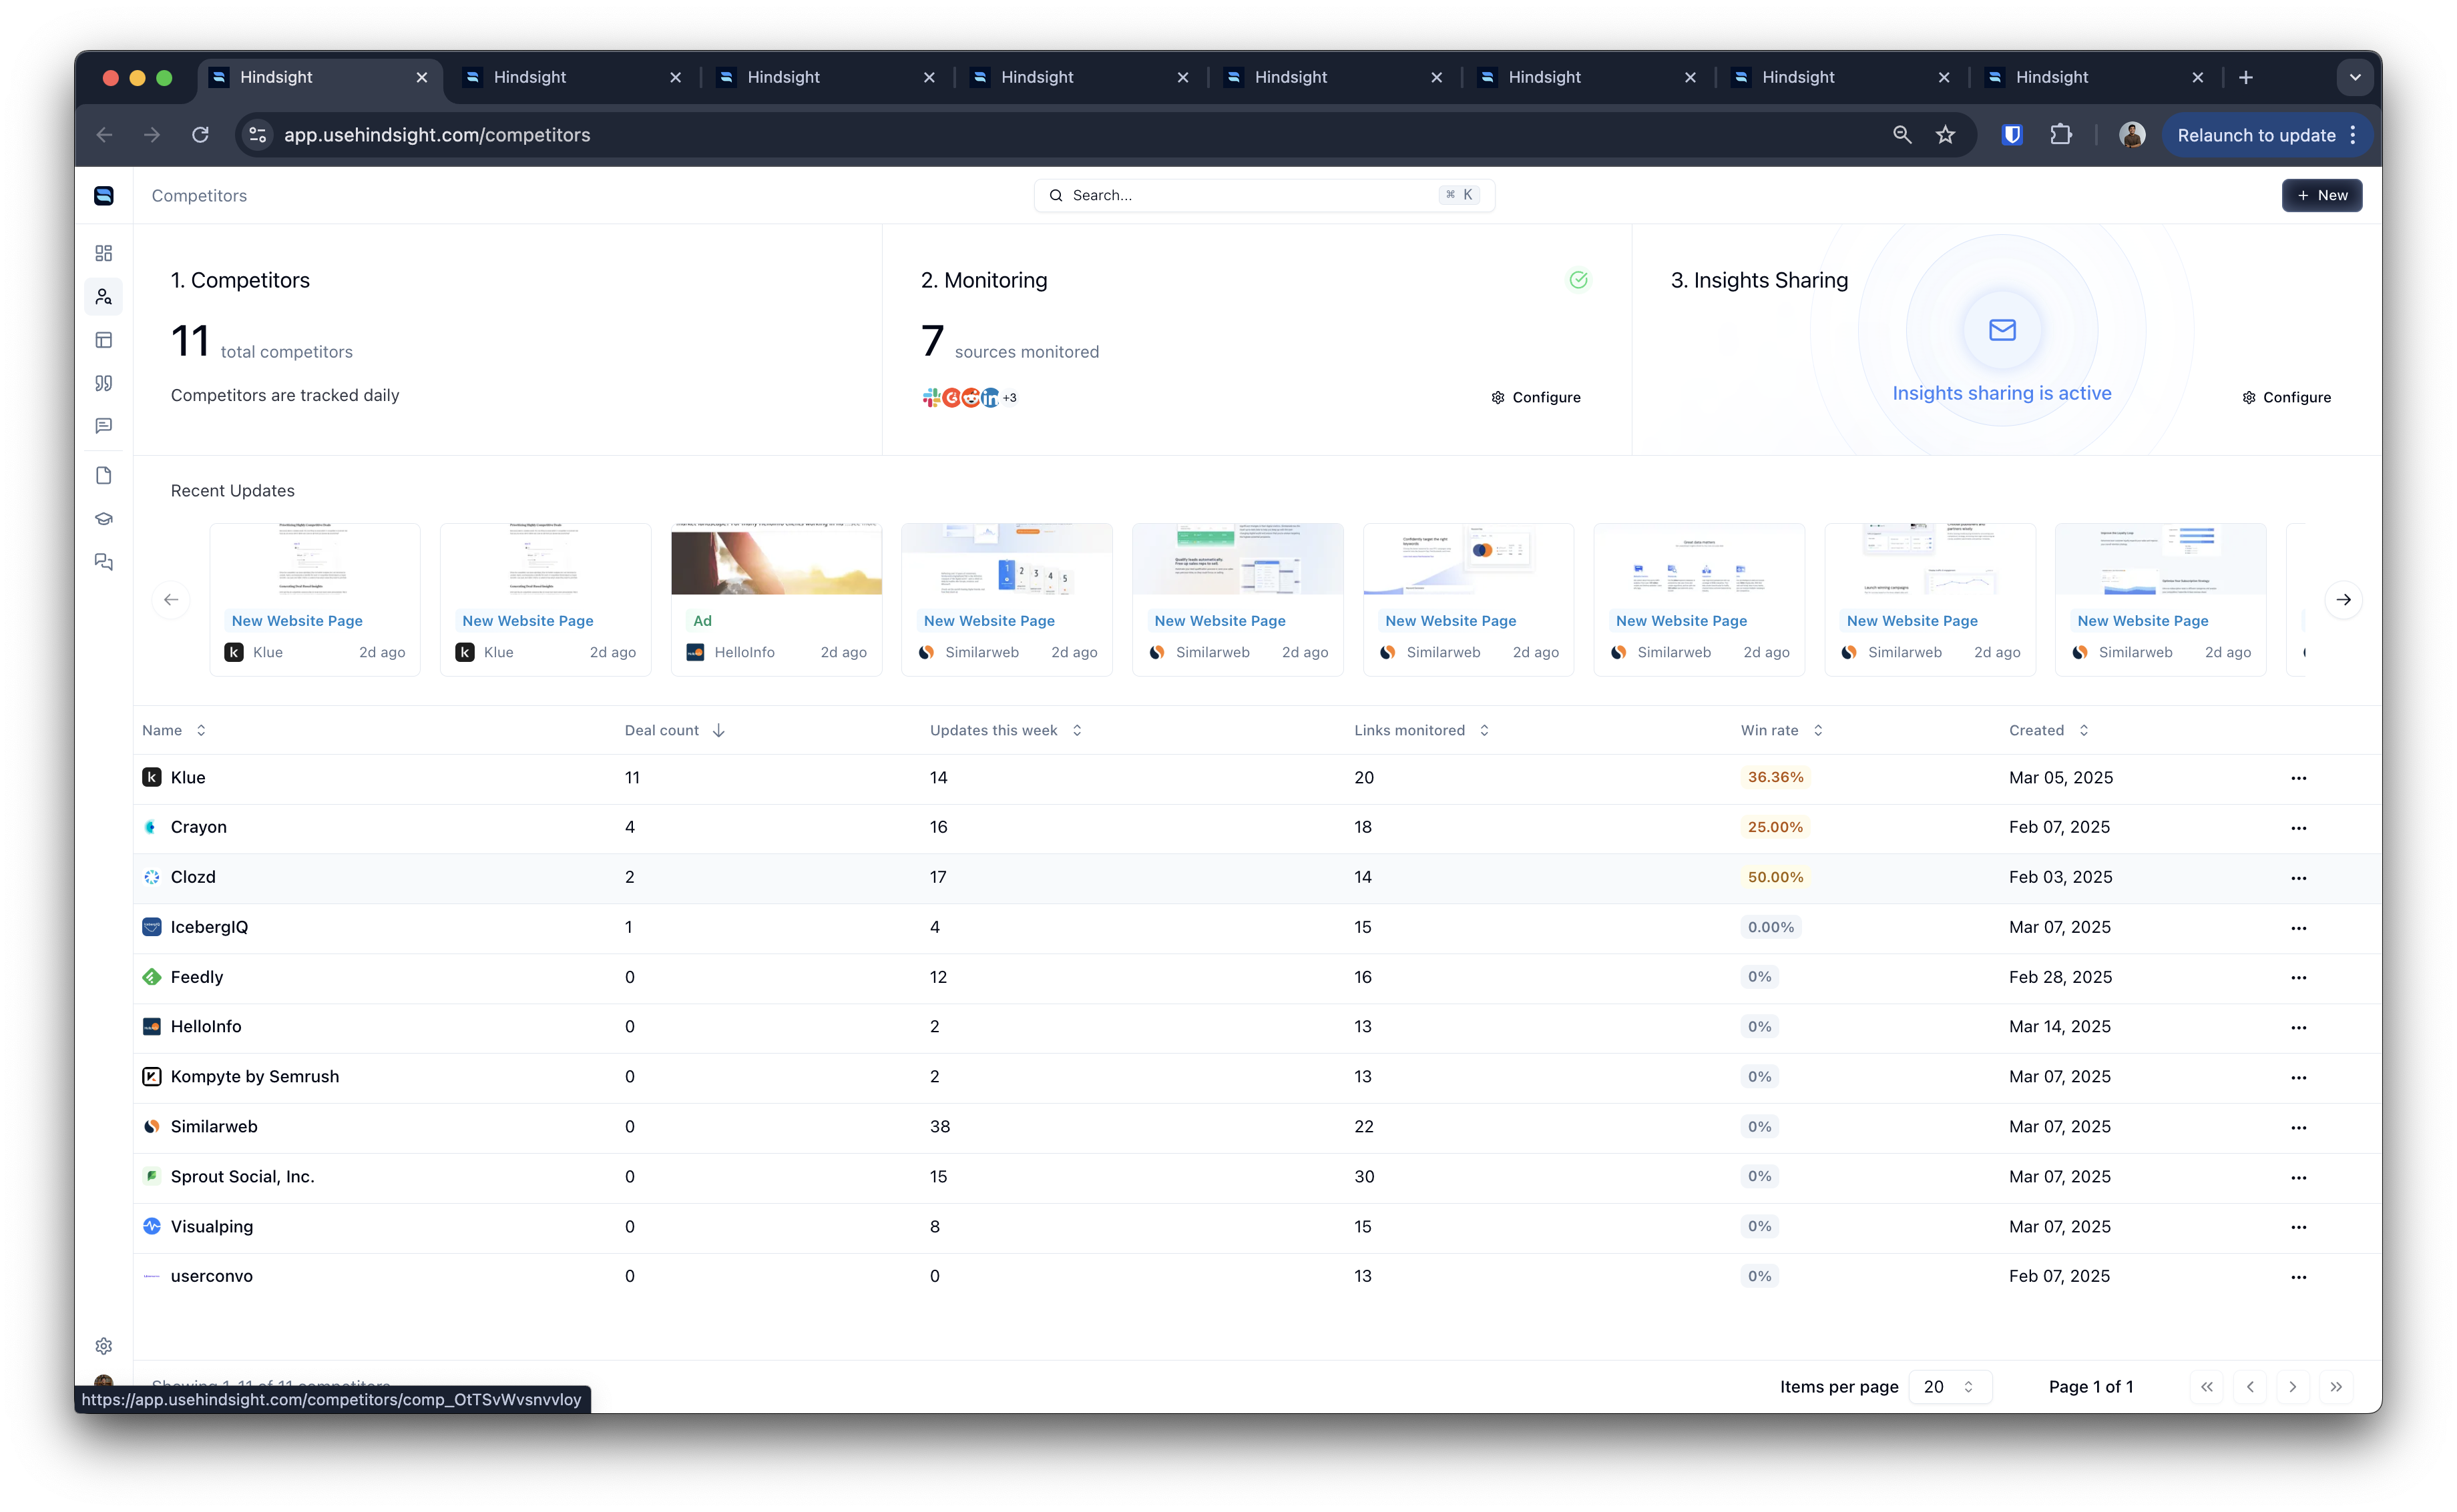Open the Bitwarden shield extension icon
The width and height of the screenshot is (2457, 1512).
click(x=2013, y=135)
